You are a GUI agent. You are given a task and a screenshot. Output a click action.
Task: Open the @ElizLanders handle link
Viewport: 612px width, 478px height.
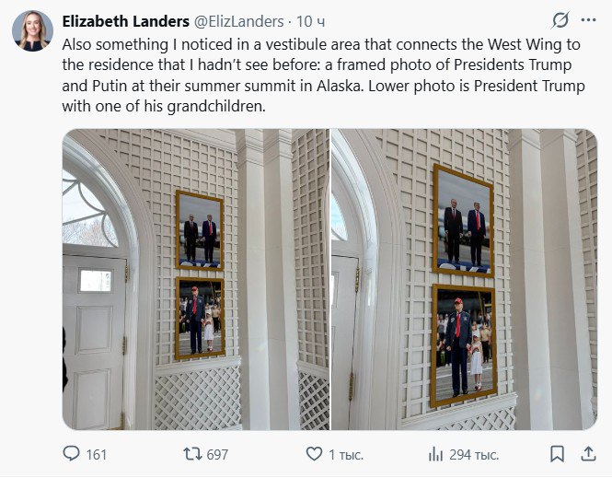point(239,20)
